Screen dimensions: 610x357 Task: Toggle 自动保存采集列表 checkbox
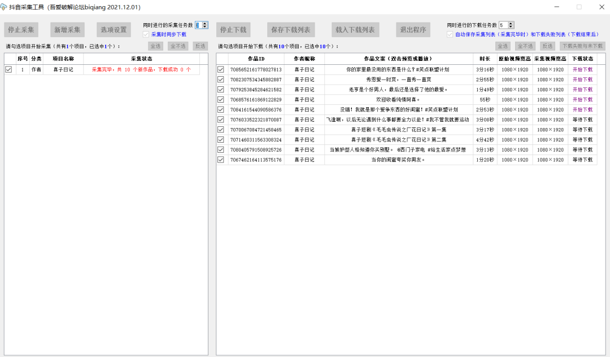(x=450, y=34)
